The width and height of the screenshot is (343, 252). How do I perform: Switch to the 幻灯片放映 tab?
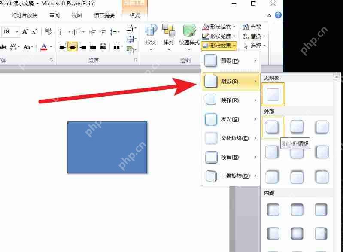click(24, 15)
